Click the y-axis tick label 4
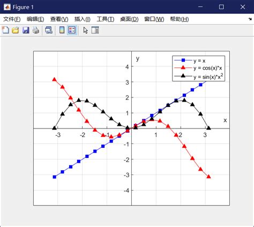The width and height of the screenshot is (254, 227). click(127, 67)
